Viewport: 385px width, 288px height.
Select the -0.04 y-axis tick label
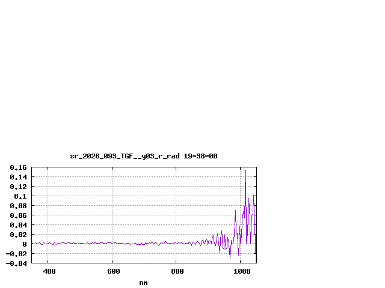coord(17,263)
